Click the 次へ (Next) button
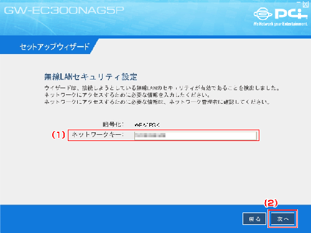Screen dimensions: 311x233 (282, 219)
